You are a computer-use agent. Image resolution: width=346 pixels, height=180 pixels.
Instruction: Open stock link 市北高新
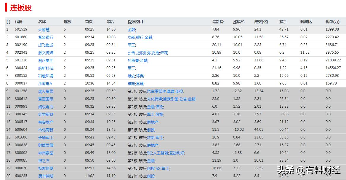coord(46,130)
